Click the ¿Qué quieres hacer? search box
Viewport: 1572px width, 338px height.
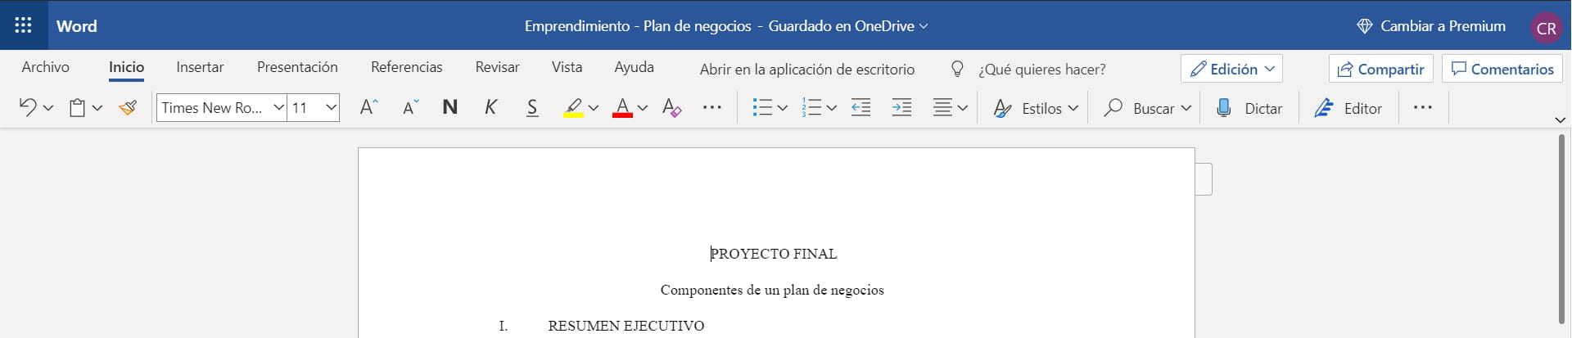[x=1041, y=70]
